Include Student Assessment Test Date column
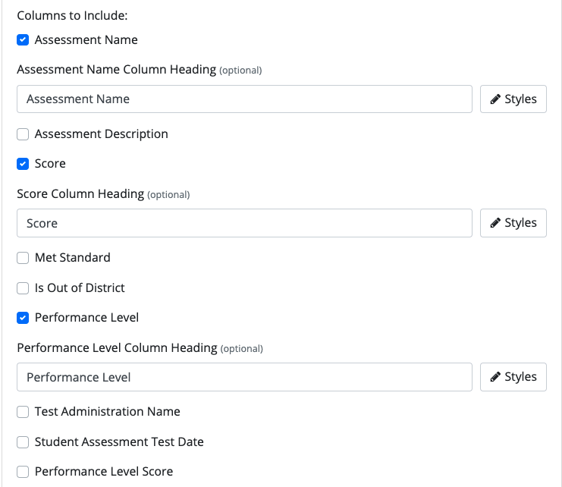 coord(23,441)
